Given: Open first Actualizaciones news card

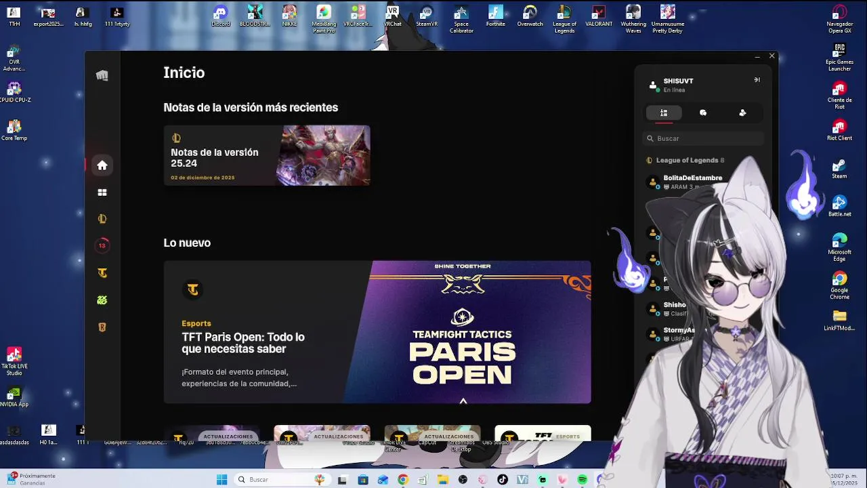Looking at the screenshot, I should point(211,434).
